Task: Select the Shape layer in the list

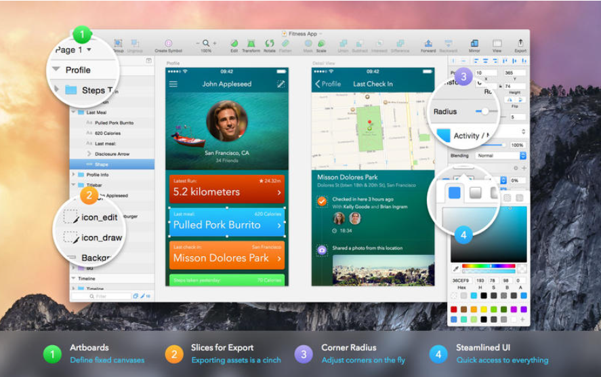Action: coord(102,164)
